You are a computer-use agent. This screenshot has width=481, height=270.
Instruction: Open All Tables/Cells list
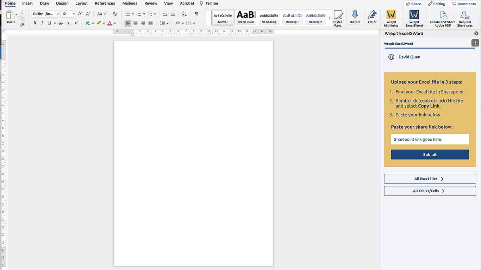(x=430, y=191)
